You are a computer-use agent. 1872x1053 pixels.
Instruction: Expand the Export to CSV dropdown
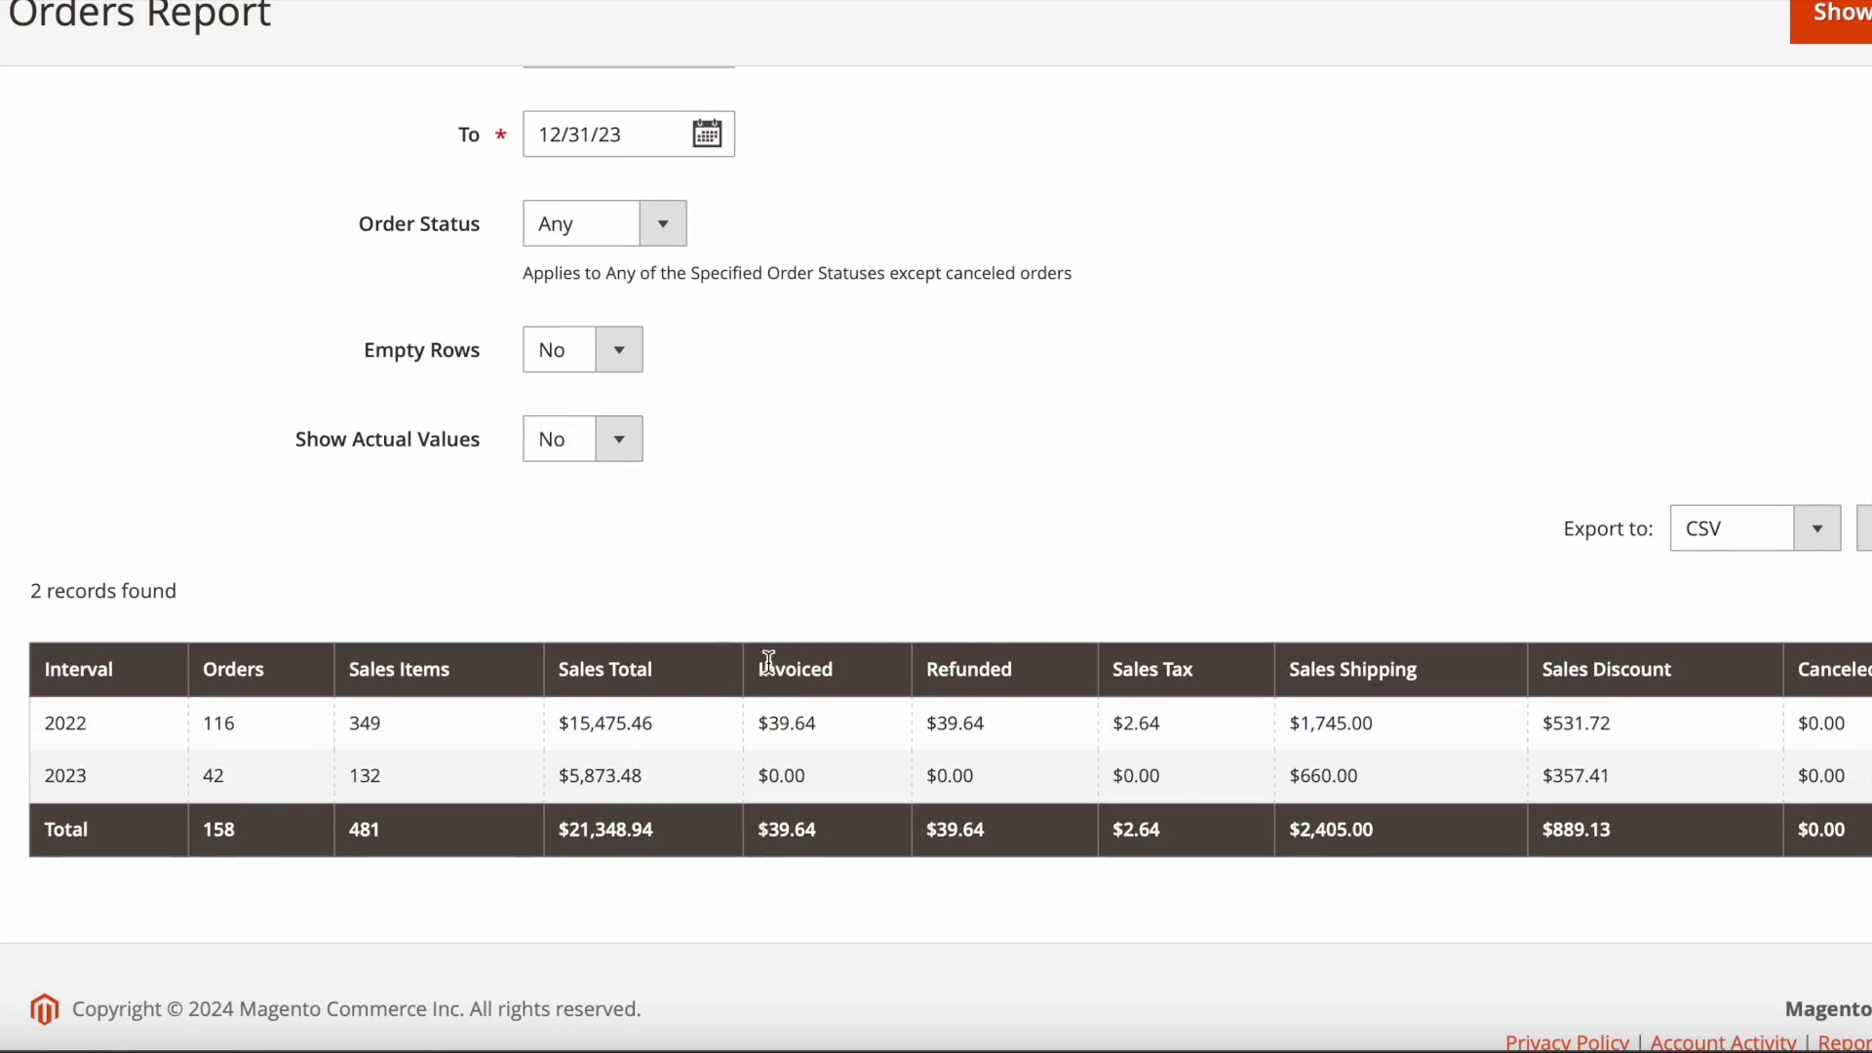[x=1816, y=527]
